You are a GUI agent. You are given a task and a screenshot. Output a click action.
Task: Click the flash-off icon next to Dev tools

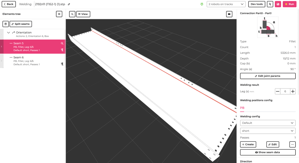[x=270, y=4]
